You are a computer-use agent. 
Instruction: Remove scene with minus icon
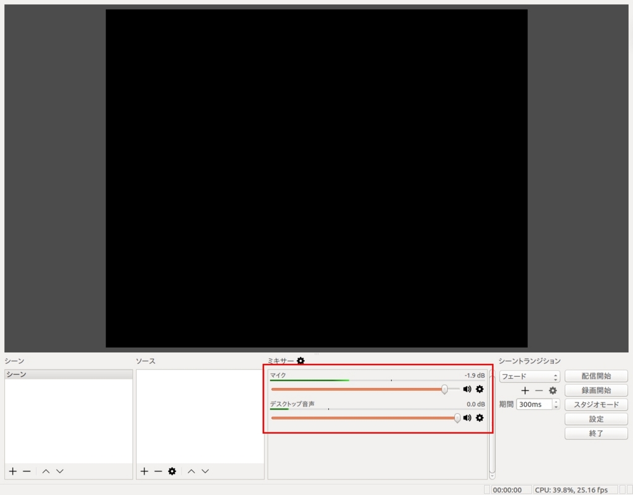(27, 471)
